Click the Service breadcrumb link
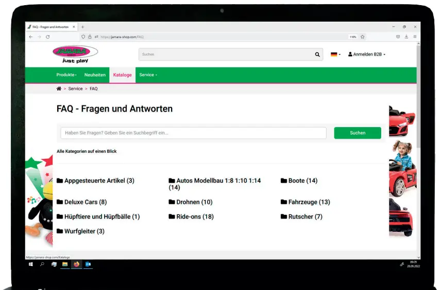 pyautogui.click(x=76, y=88)
